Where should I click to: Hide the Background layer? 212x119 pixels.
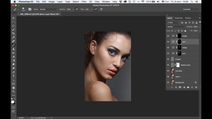point(168,82)
